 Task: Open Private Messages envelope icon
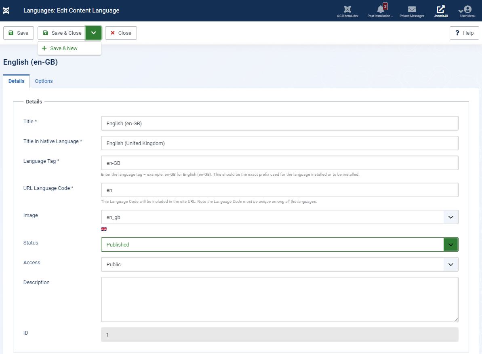click(412, 10)
